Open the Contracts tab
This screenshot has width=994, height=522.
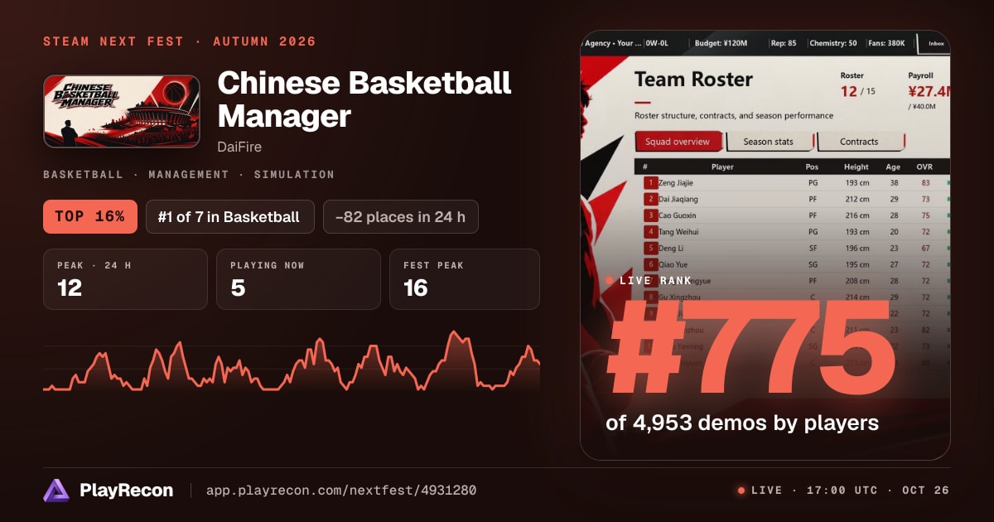(x=860, y=142)
